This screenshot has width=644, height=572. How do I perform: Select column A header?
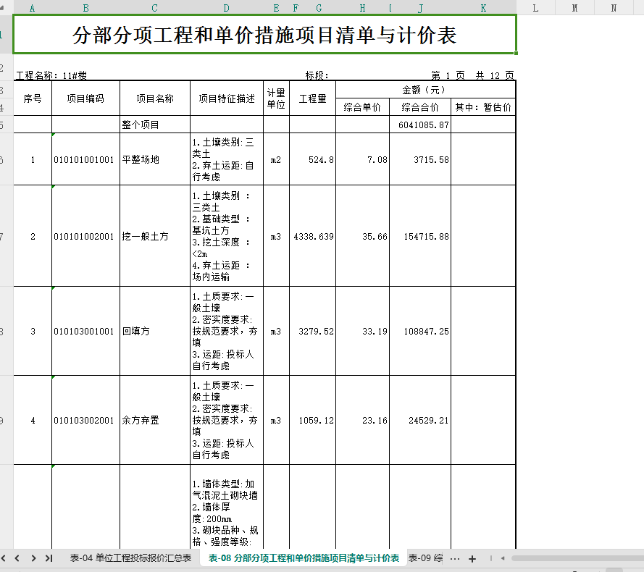tap(33, 8)
